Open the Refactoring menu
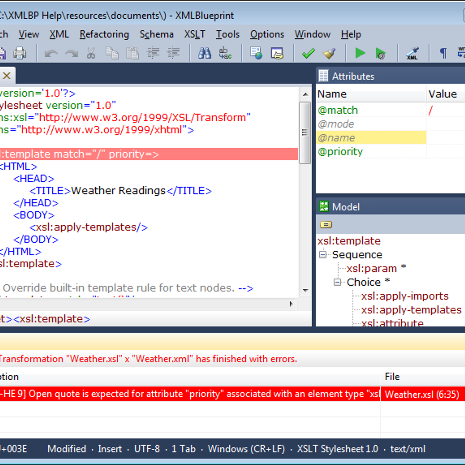 coord(104,34)
